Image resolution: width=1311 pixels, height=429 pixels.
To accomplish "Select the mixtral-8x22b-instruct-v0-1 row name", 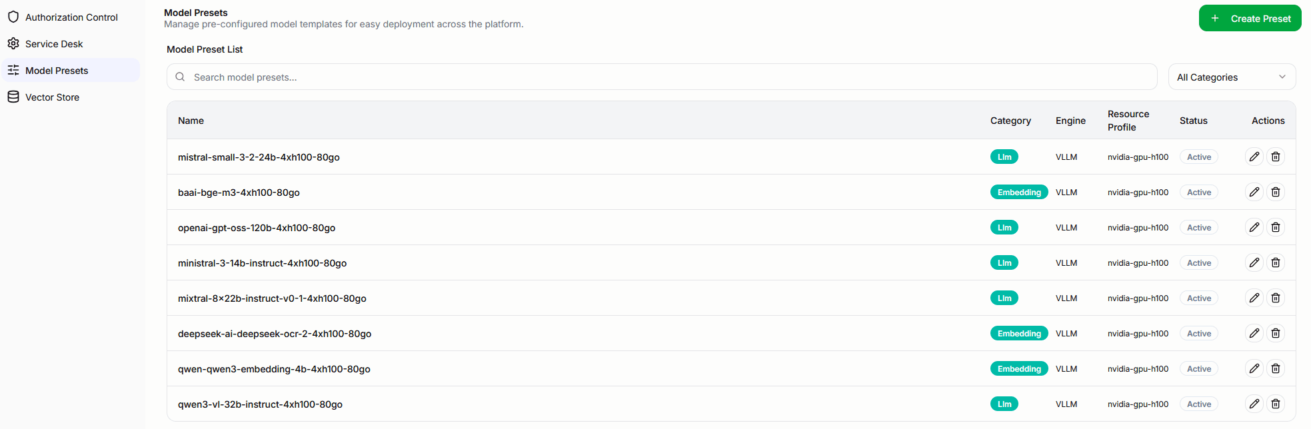I will click(272, 298).
